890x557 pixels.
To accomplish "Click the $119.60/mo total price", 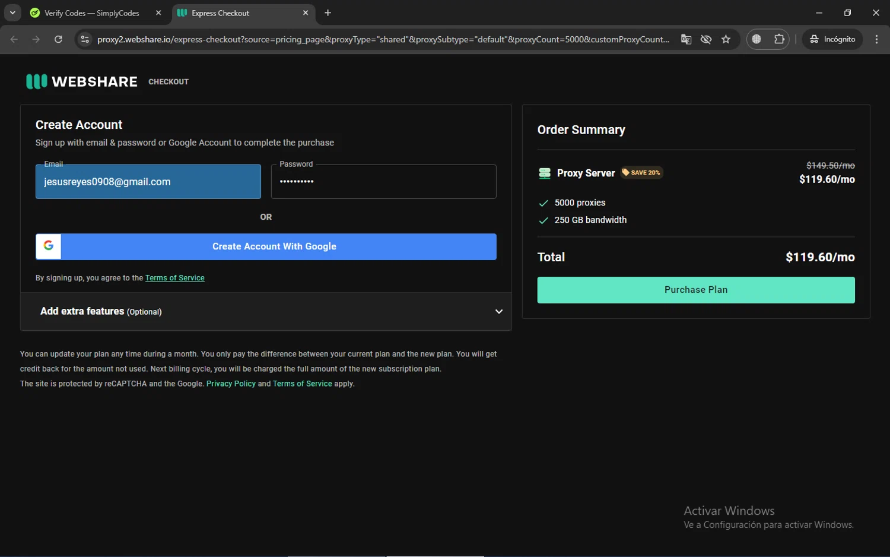I will (x=820, y=257).
